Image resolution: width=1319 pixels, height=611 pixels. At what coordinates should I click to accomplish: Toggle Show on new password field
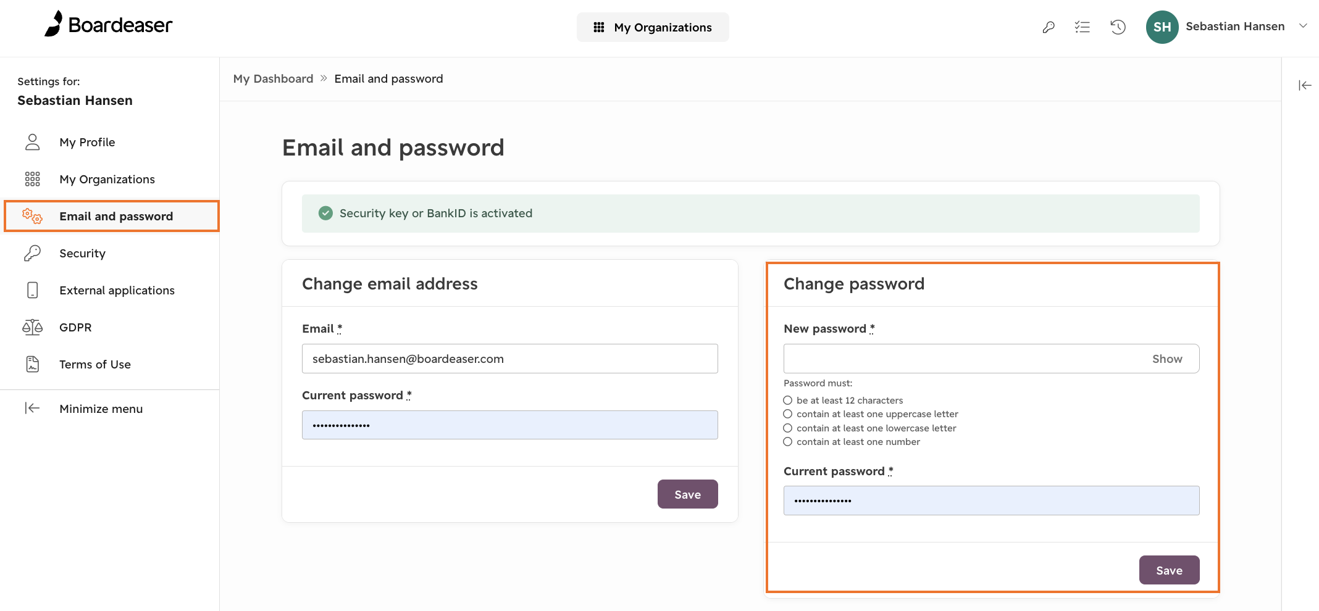(1167, 359)
